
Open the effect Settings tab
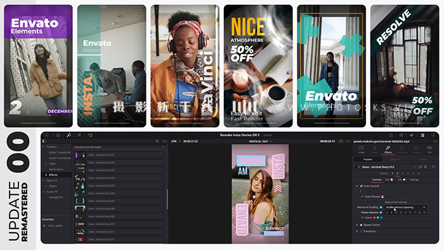tap(414, 180)
